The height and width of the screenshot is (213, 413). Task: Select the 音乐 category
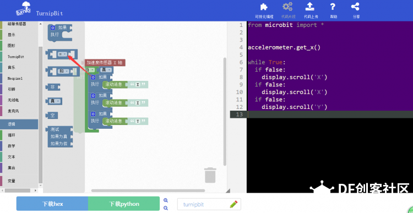click(x=19, y=67)
